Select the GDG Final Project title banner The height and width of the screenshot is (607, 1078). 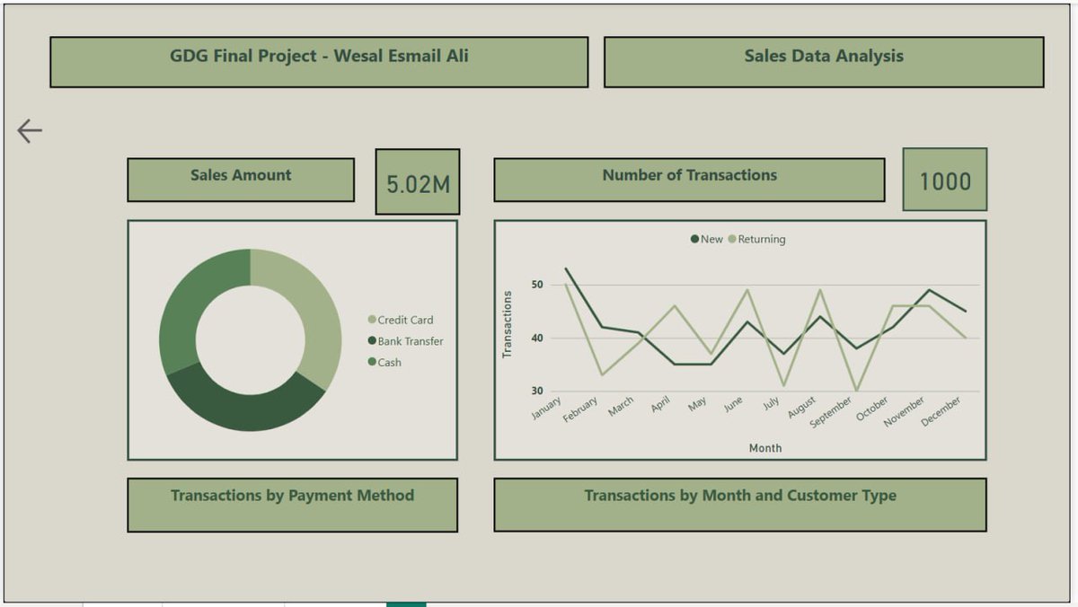[320, 61]
